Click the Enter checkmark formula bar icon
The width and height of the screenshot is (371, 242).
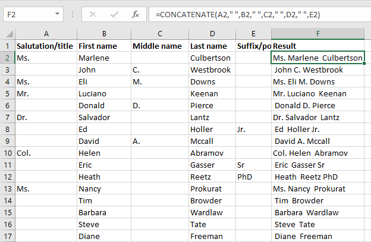[114, 14]
